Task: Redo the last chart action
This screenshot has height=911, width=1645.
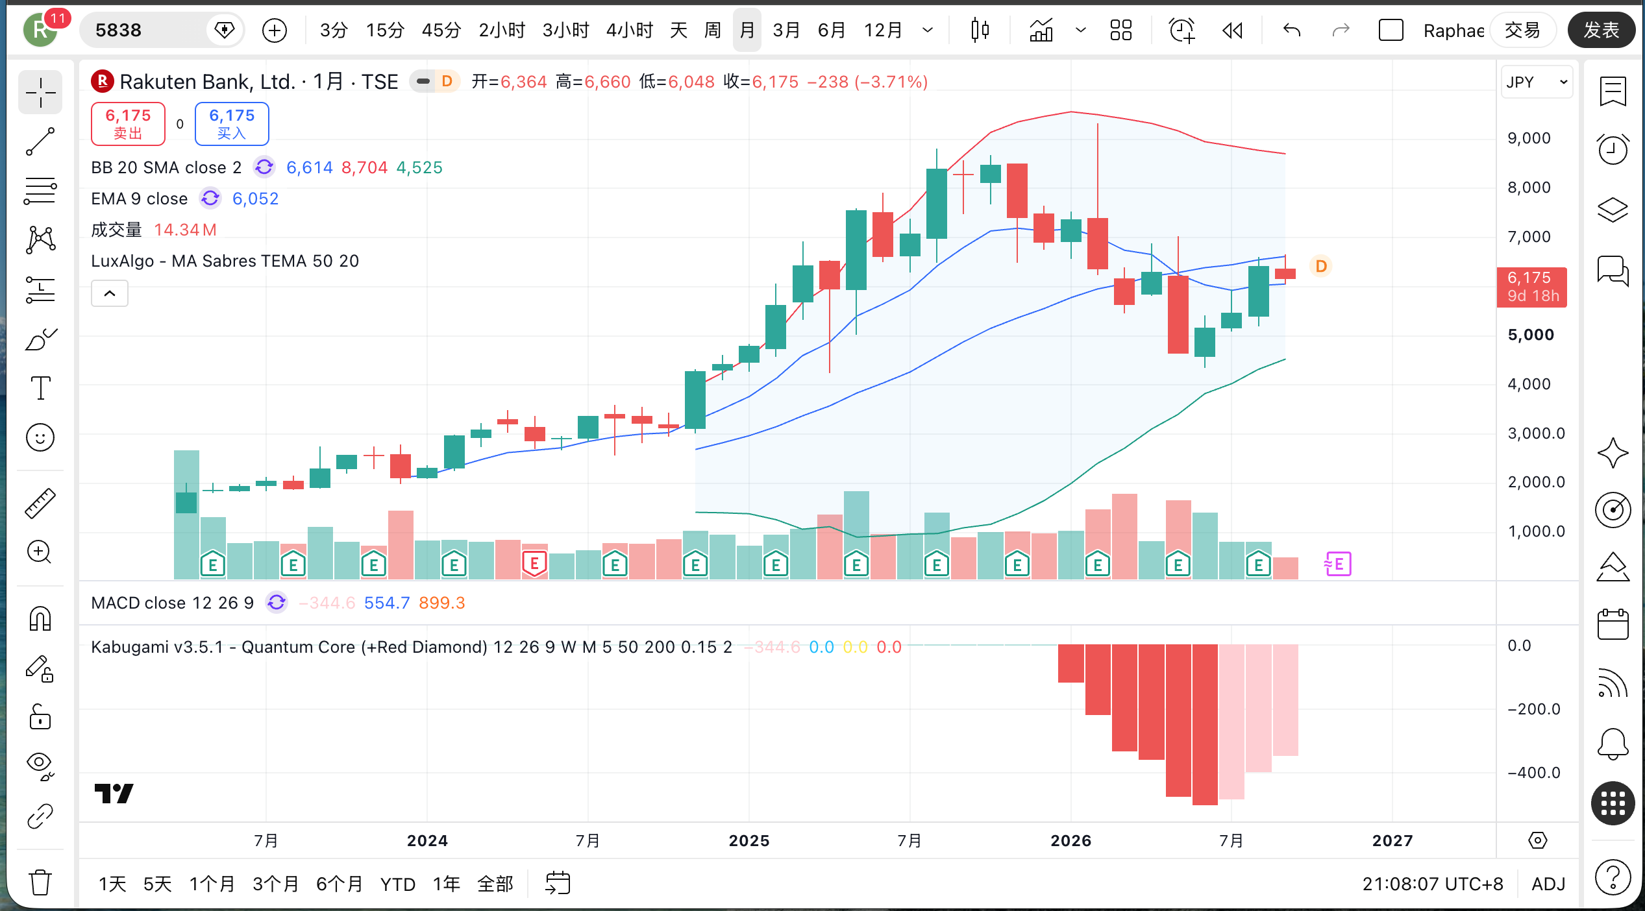Action: click(1341, 30)
